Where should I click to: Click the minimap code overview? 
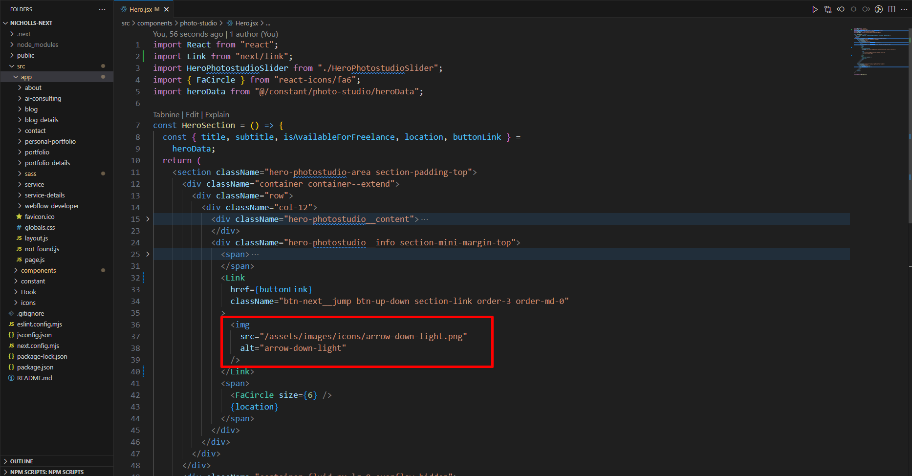tap(880, 51)
